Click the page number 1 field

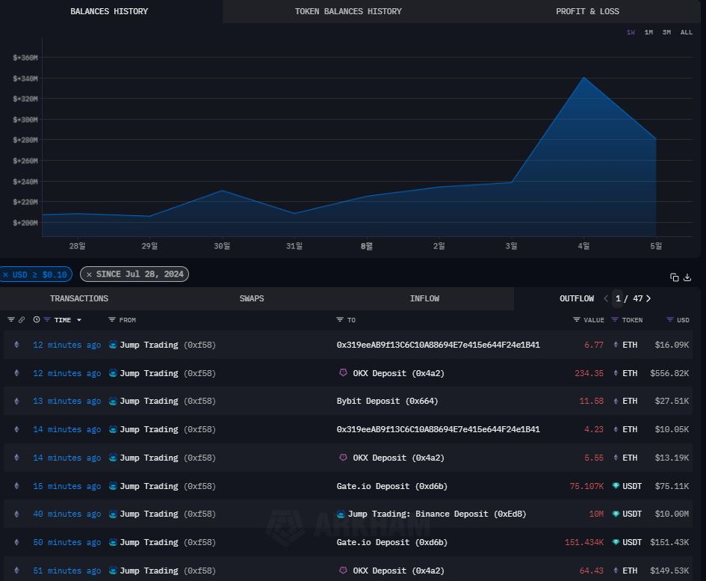click(x=618, y=298)
